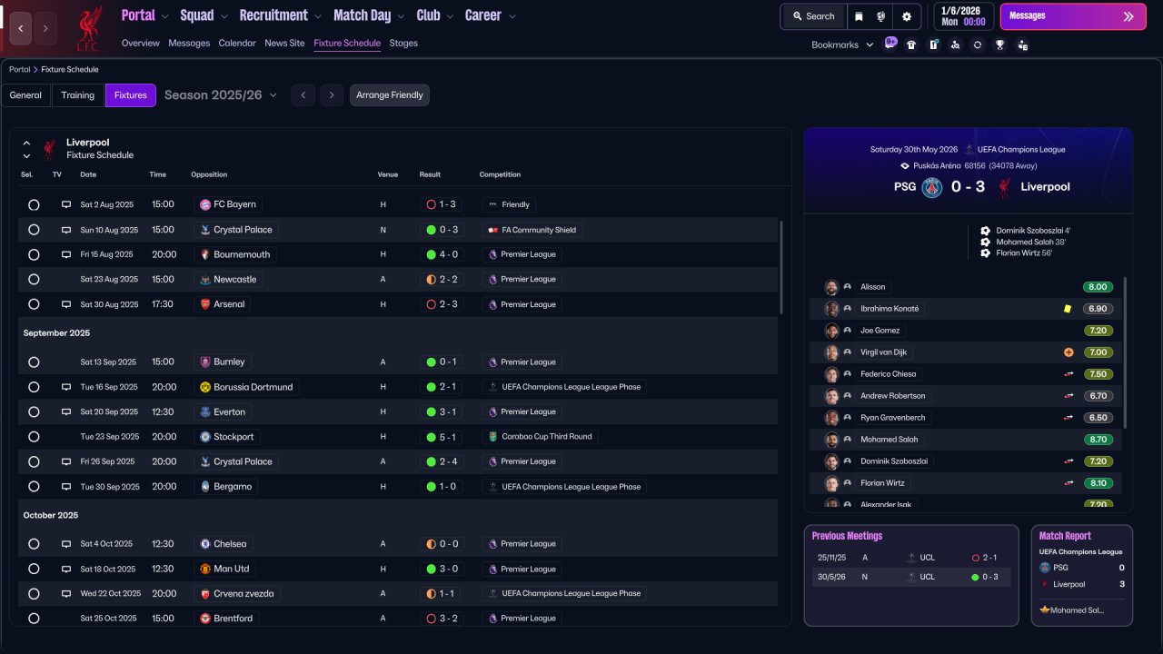Image resolution: width=1163 pixels, height=654 pixels.
Task: Select the Crystal Palace Community Shield radio button
Action: click(x=34, y=230)
